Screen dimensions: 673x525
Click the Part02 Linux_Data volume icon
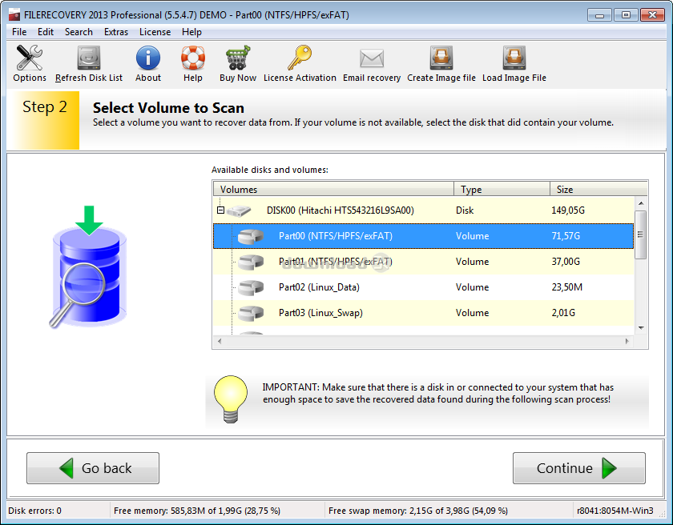pos(251,287)
